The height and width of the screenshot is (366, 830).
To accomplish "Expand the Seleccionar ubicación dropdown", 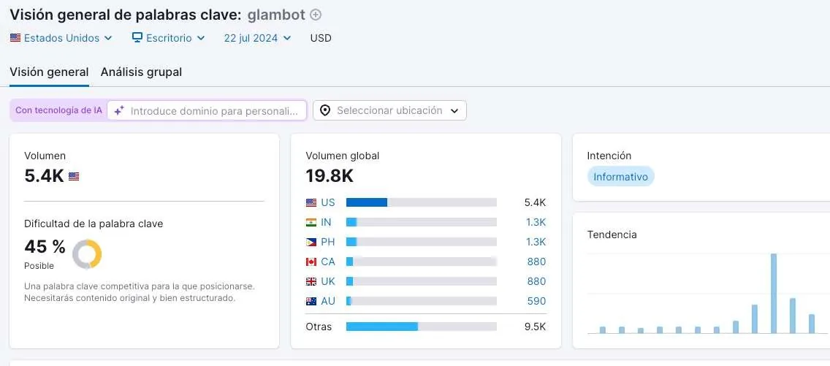I will pos(389,110).
